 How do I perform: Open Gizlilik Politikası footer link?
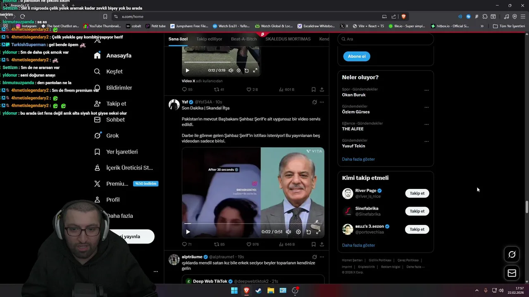pyautogui.click(x=380, y=260)
